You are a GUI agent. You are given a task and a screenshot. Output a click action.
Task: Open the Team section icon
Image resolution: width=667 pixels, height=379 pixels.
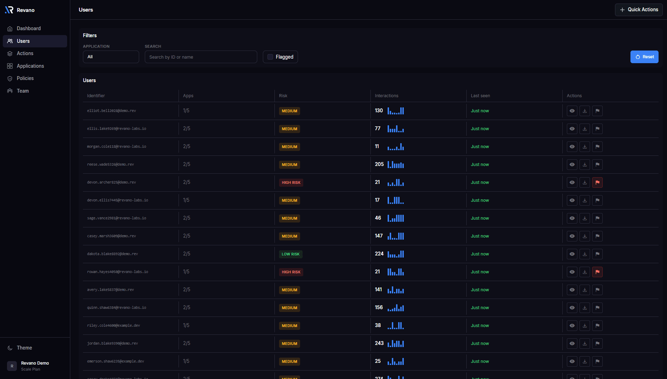(x=10, y=91)
